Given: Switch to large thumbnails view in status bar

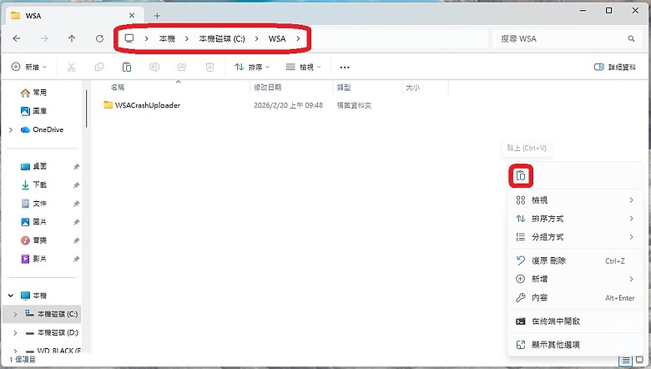Looking at the screenshot, I should click(640, 360).
